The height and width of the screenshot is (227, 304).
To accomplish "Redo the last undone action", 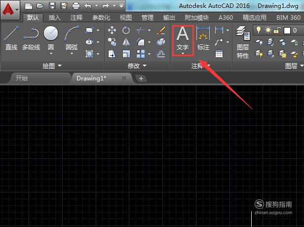I will [x=106, y=6].
